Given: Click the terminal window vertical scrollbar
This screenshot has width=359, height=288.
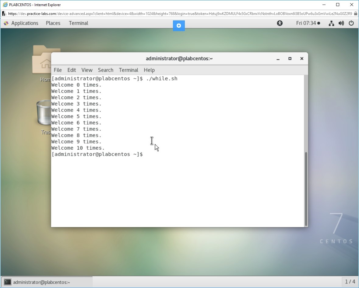Looking at the screenshot, I should point(305,188).
